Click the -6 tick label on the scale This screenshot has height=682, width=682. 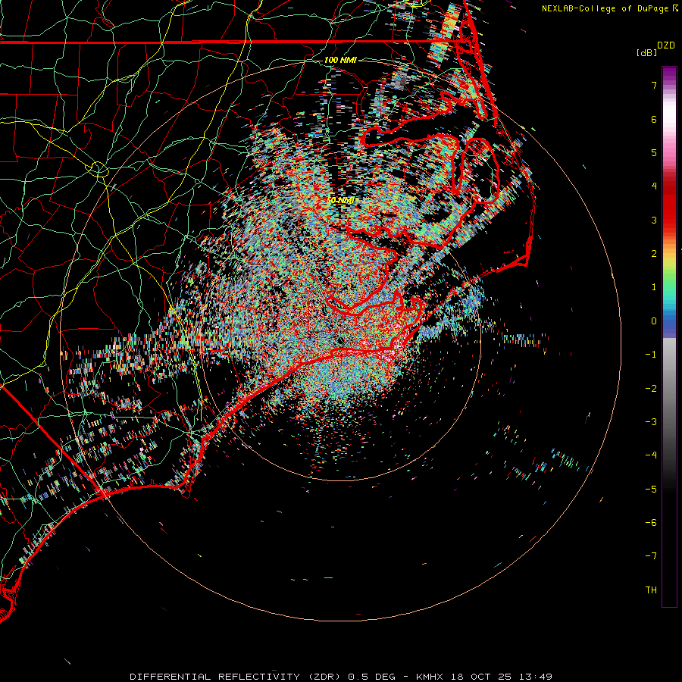tap(651, 523)
